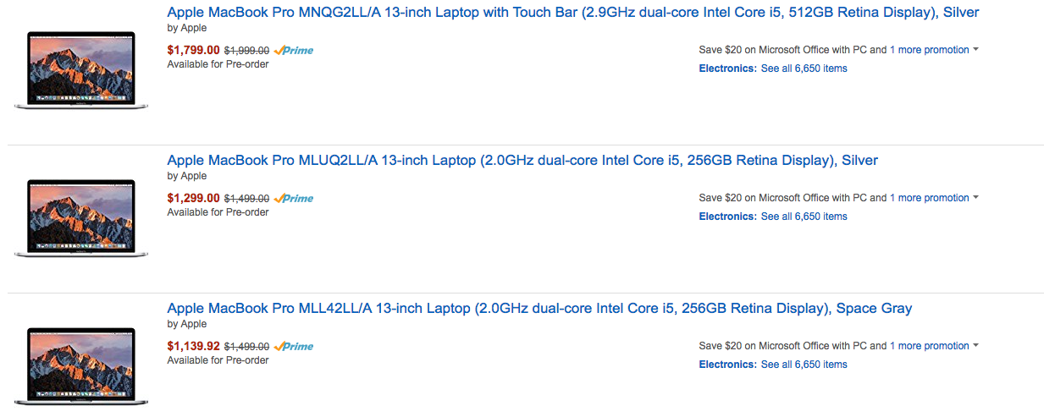Viewport: 1044px width, 417px height.
Task: Open MacBook Pro MLL42LL/A Space Gray title
Action: (x=539, y=309)
